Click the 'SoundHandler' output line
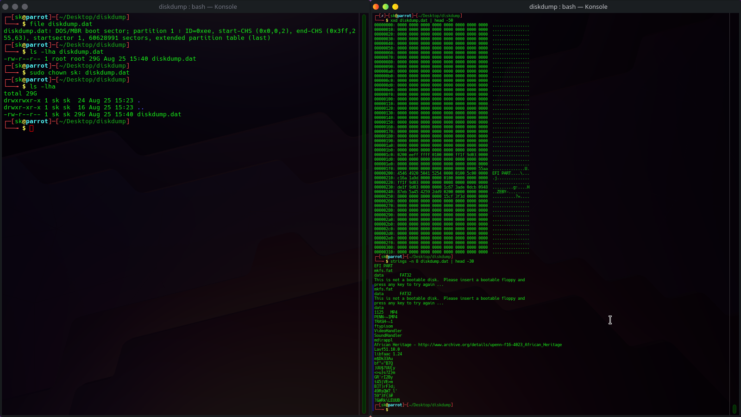 point(388,335)
